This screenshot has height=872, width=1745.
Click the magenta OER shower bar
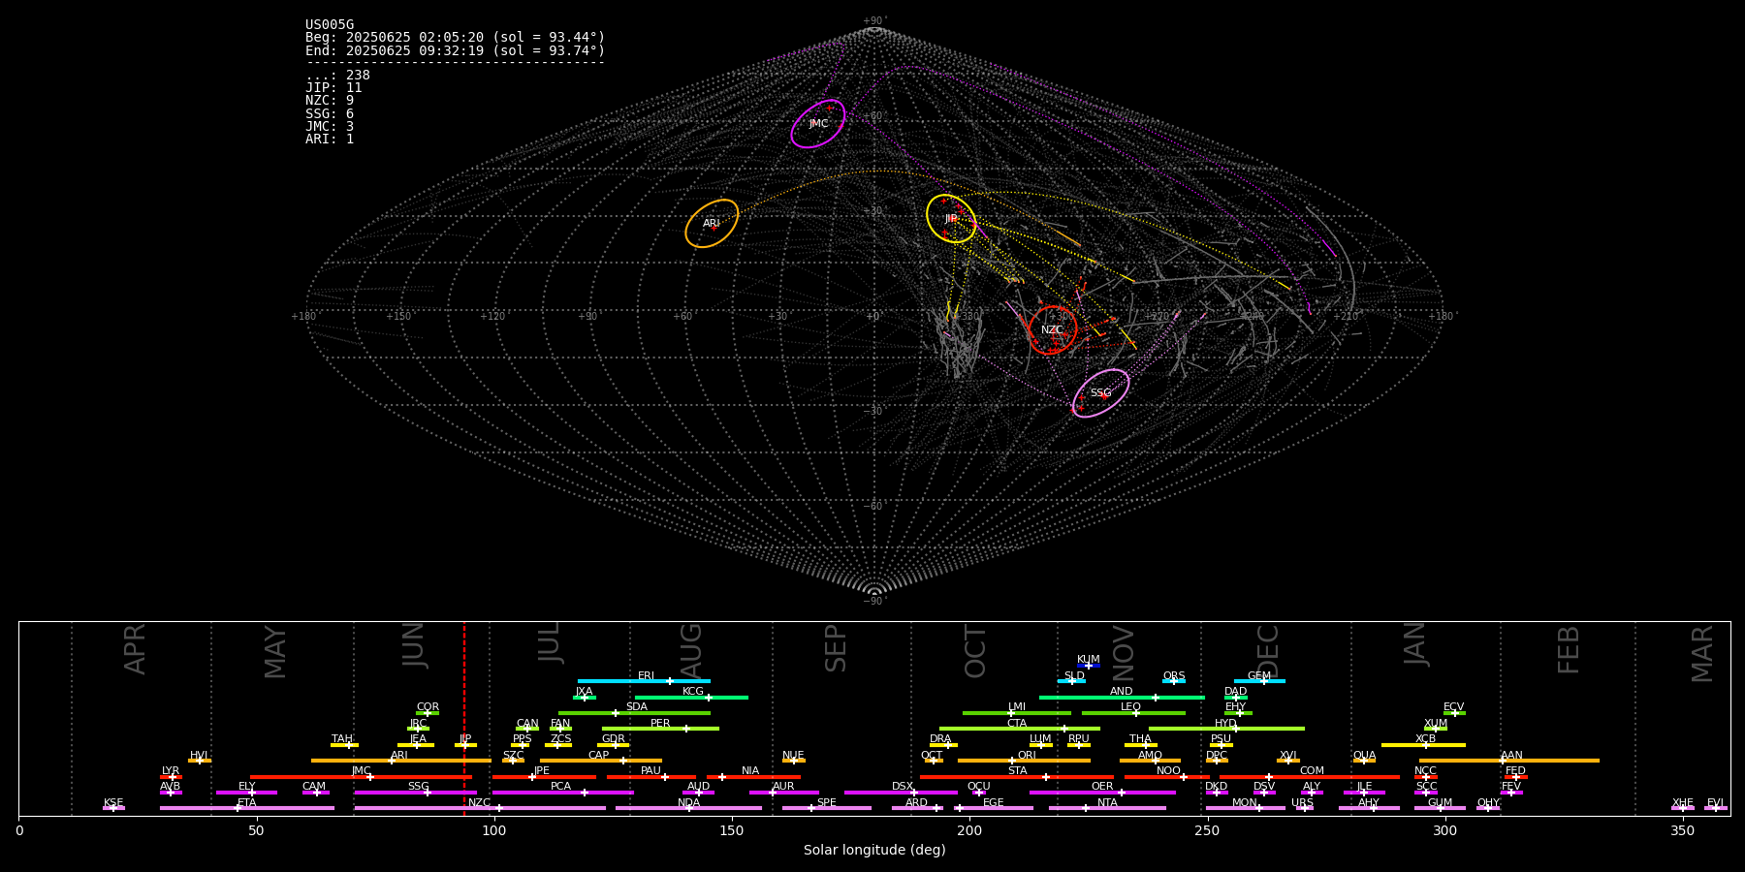pos(1102,793)
